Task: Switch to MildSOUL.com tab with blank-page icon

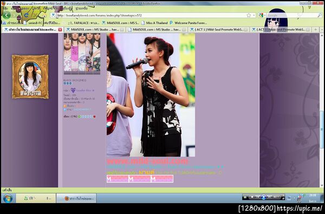Action: pos(157,30)
